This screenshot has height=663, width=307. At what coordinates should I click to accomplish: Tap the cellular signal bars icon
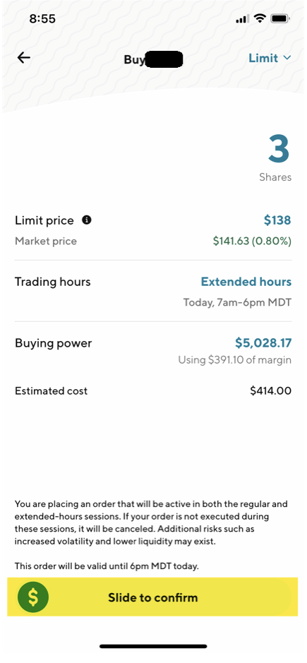coord(243,19)
